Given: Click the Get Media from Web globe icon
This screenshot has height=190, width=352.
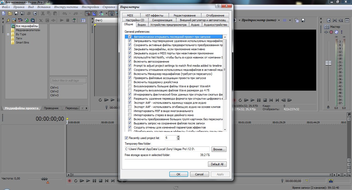Looking at the screenshot, I should coord(33,20).
